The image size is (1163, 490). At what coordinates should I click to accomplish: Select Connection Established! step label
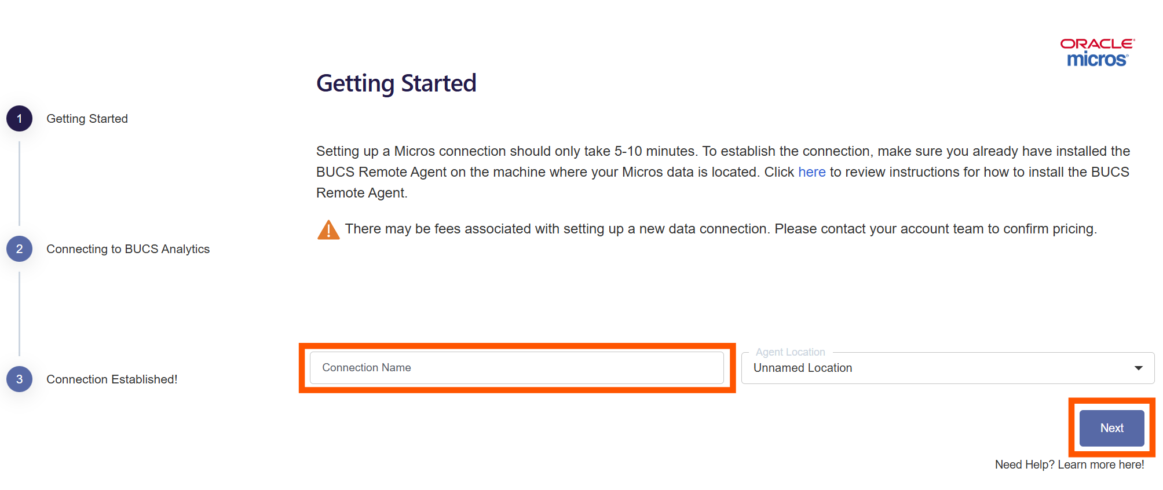coord(112,379)
